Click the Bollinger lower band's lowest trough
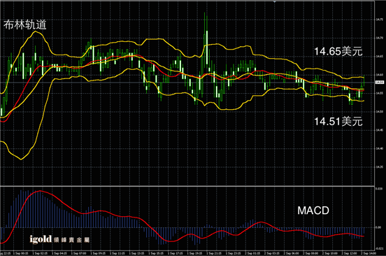This screenshot has width=386, height=256. coord(21,159)
